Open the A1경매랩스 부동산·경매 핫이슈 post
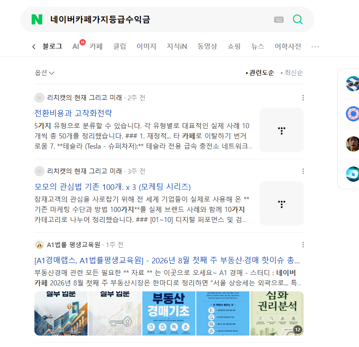 pyautogui.click(x=167, y=260)
